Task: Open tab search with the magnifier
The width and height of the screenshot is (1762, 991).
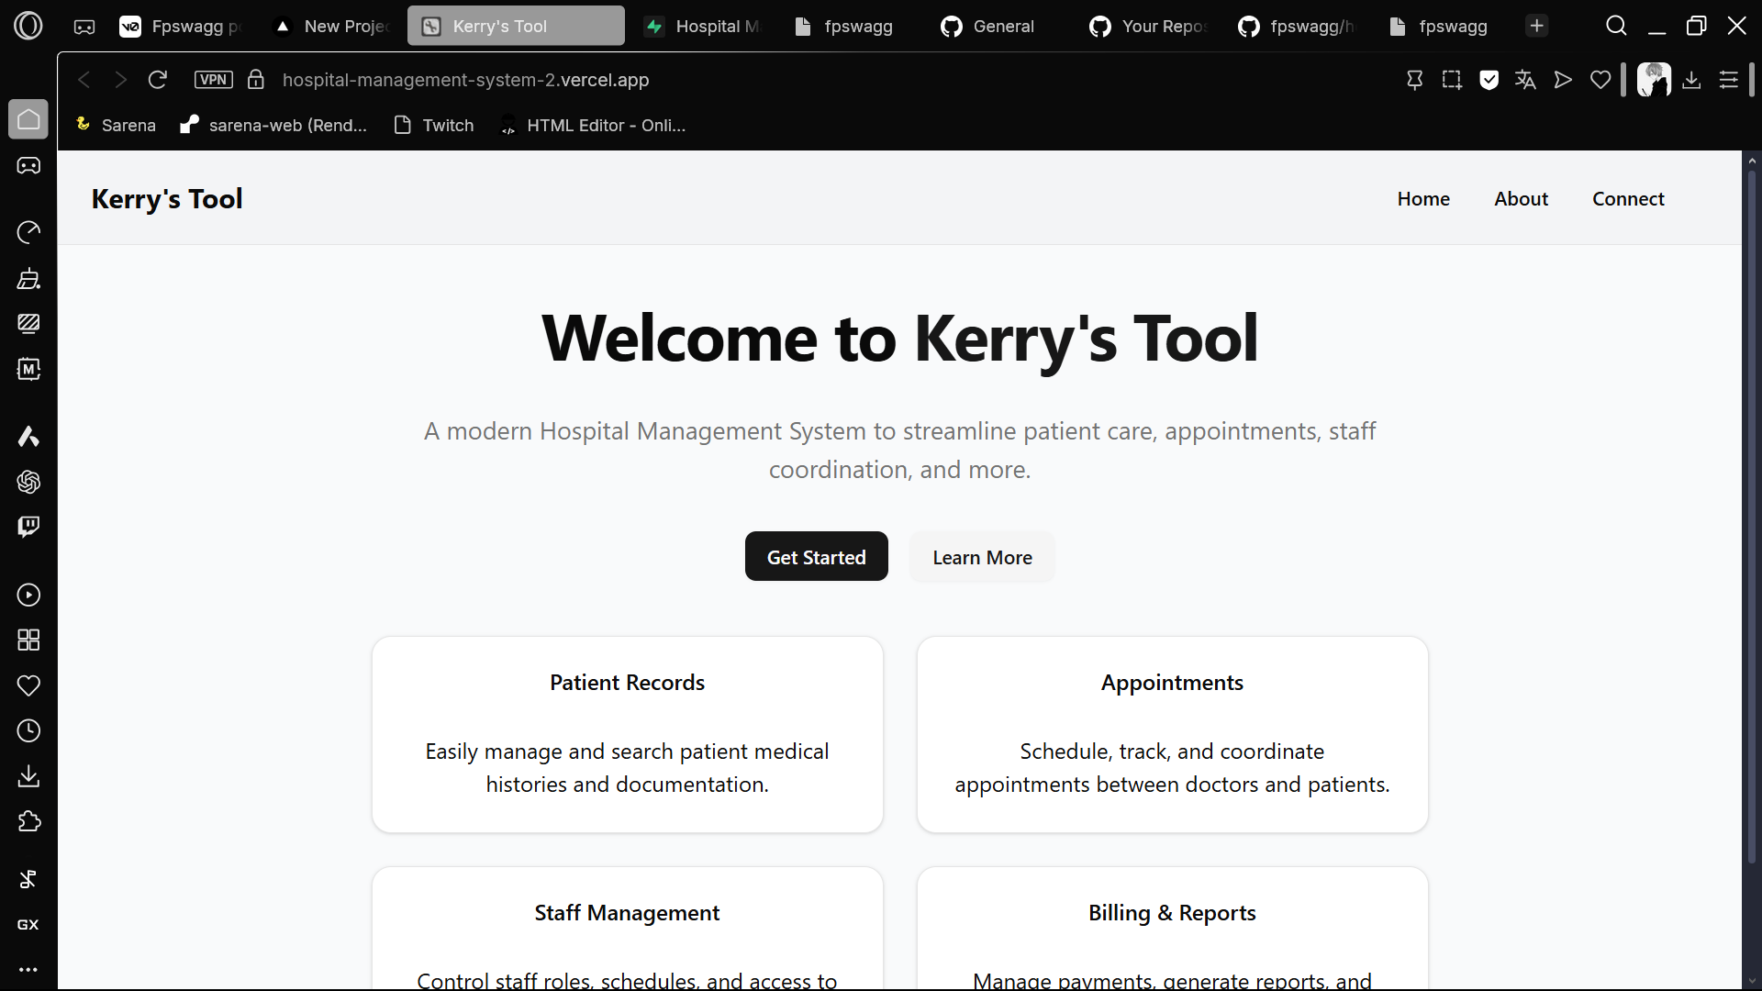Action: [x=1616, y=25]
